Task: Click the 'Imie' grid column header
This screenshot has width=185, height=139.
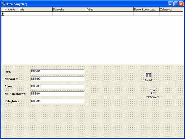Action: pos(35,10)
